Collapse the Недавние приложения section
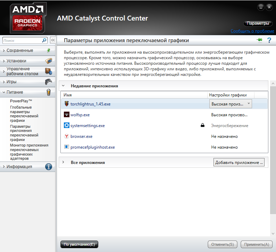Viewport: 276px width, 252px height. (x=63, y=86)
